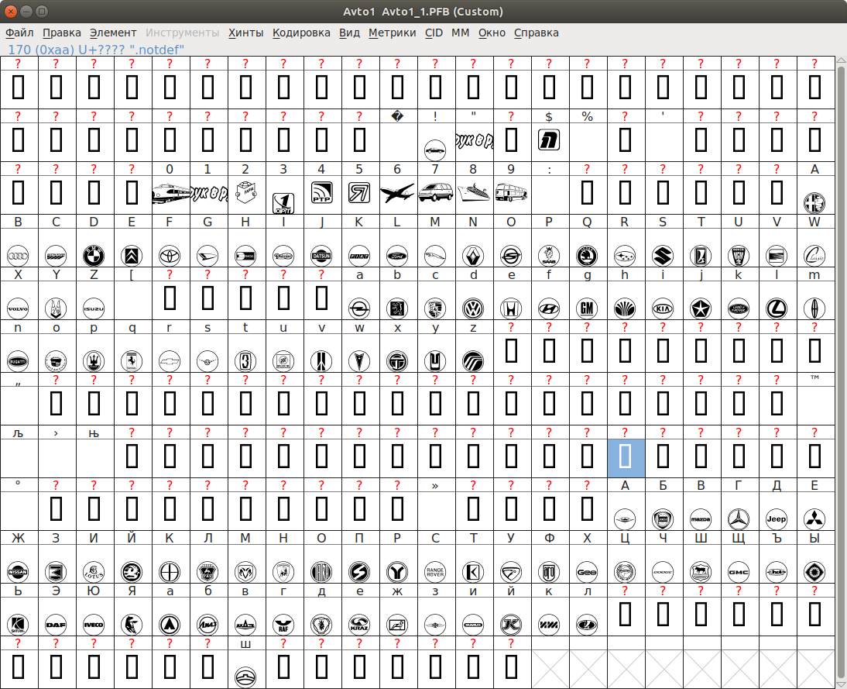Select the ship glyph under 8
The image size is (847, 689).
click(x=473, y=191)
